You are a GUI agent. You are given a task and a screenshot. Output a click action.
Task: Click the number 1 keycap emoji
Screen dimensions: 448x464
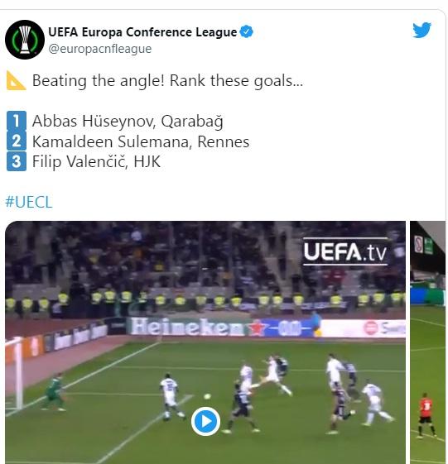(17, 121)
